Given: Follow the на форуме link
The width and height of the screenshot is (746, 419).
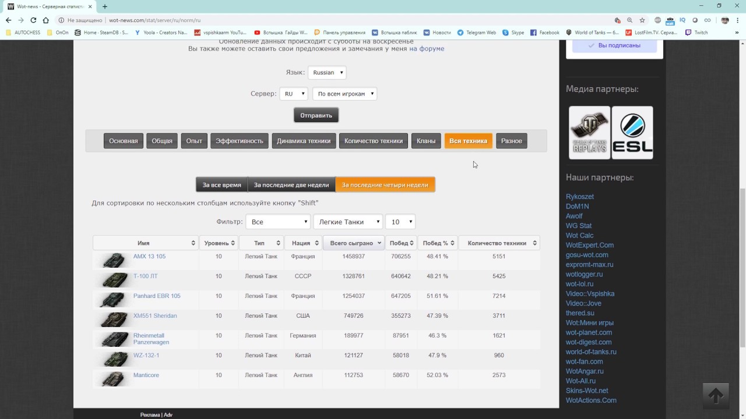Looking at the screenshot, I should tap(427, 49).
